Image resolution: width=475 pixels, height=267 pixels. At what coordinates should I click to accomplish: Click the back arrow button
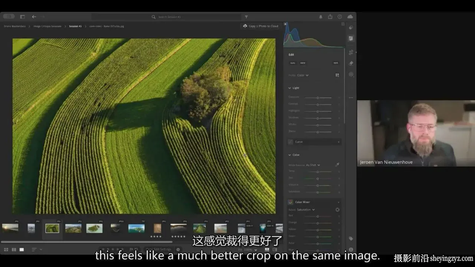coord(34,17)
